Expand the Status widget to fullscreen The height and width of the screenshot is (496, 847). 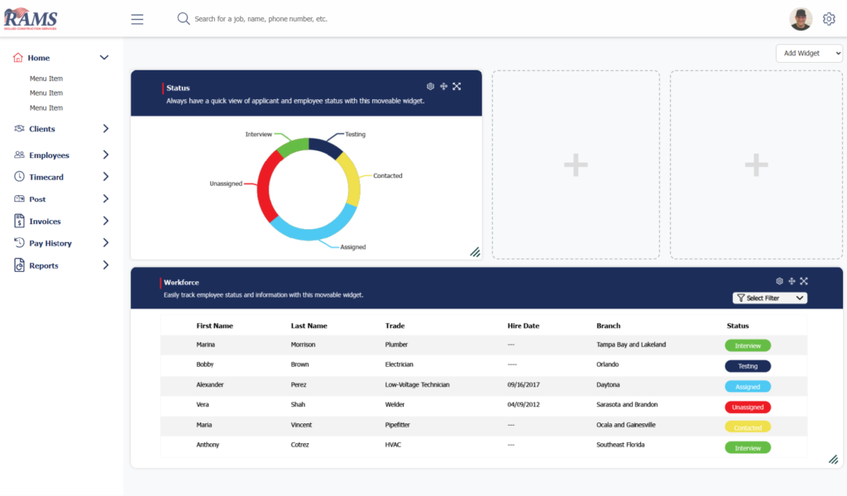click(x=457, y=86)
